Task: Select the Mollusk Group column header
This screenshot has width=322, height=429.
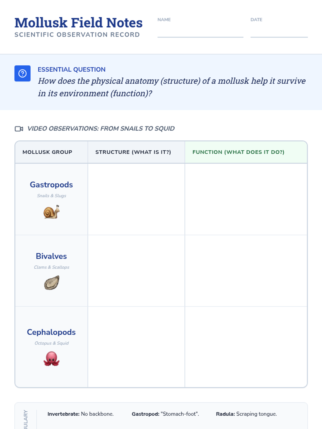Action: point(47,152)
